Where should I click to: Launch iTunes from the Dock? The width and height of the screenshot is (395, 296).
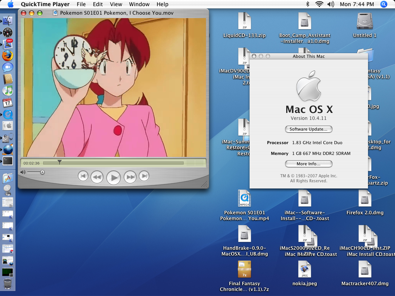7,91
